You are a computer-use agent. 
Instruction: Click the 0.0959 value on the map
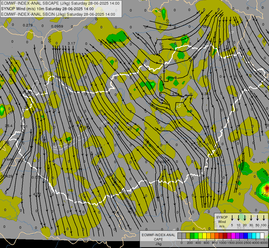(x=57, y=26)
